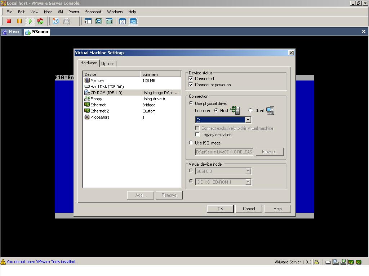Select Hard Disk (IDE 0:0) device

[x=132, y=87]
